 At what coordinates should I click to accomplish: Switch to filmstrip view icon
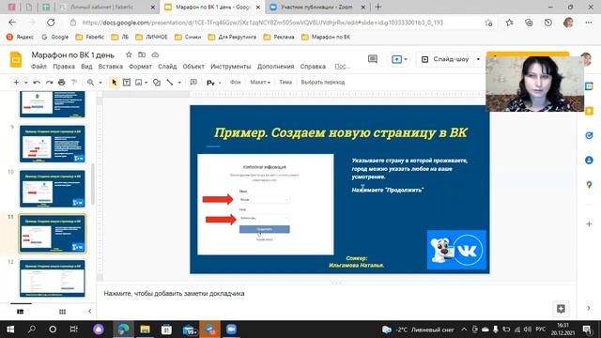pyautogui.click(x=21, y=312)
